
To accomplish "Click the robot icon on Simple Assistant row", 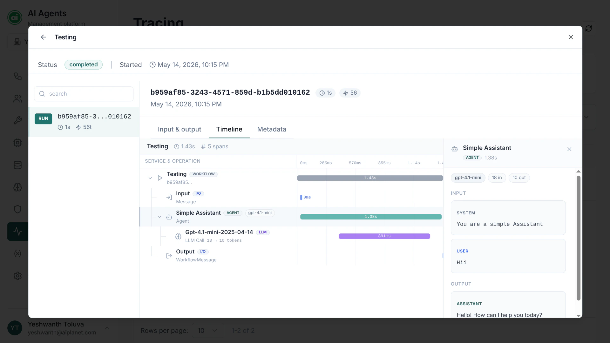I will tap(169, 217).
